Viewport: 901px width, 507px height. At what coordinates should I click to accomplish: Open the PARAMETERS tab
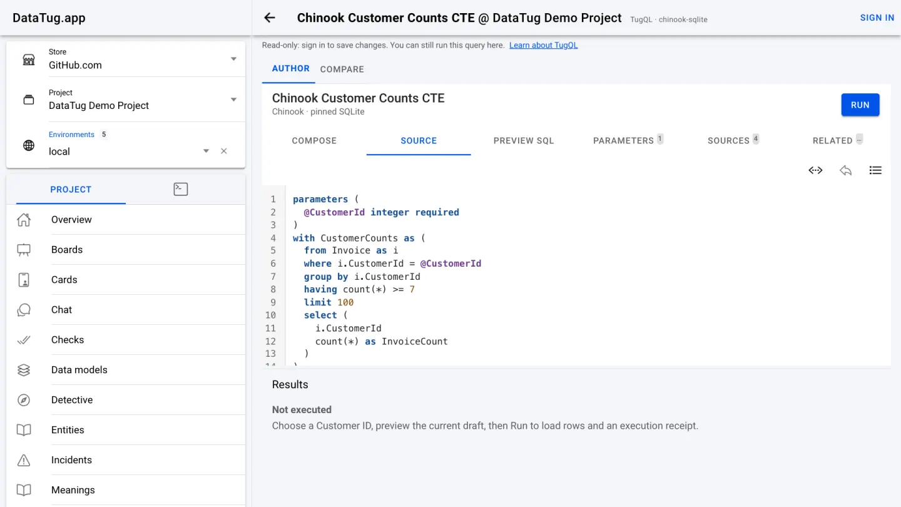[x=628, y=141]
